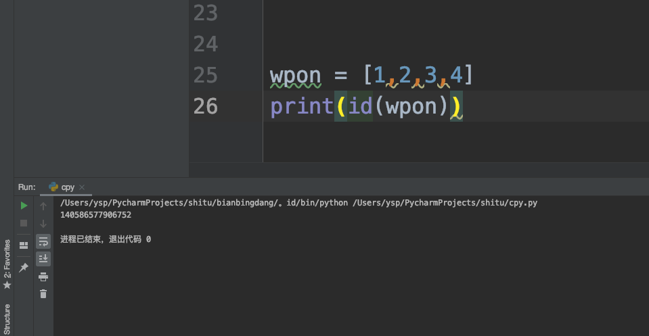Place cursor on wpon variable at line 25
Viewport: 649px width, 336px height.
(x=296, y=76)
